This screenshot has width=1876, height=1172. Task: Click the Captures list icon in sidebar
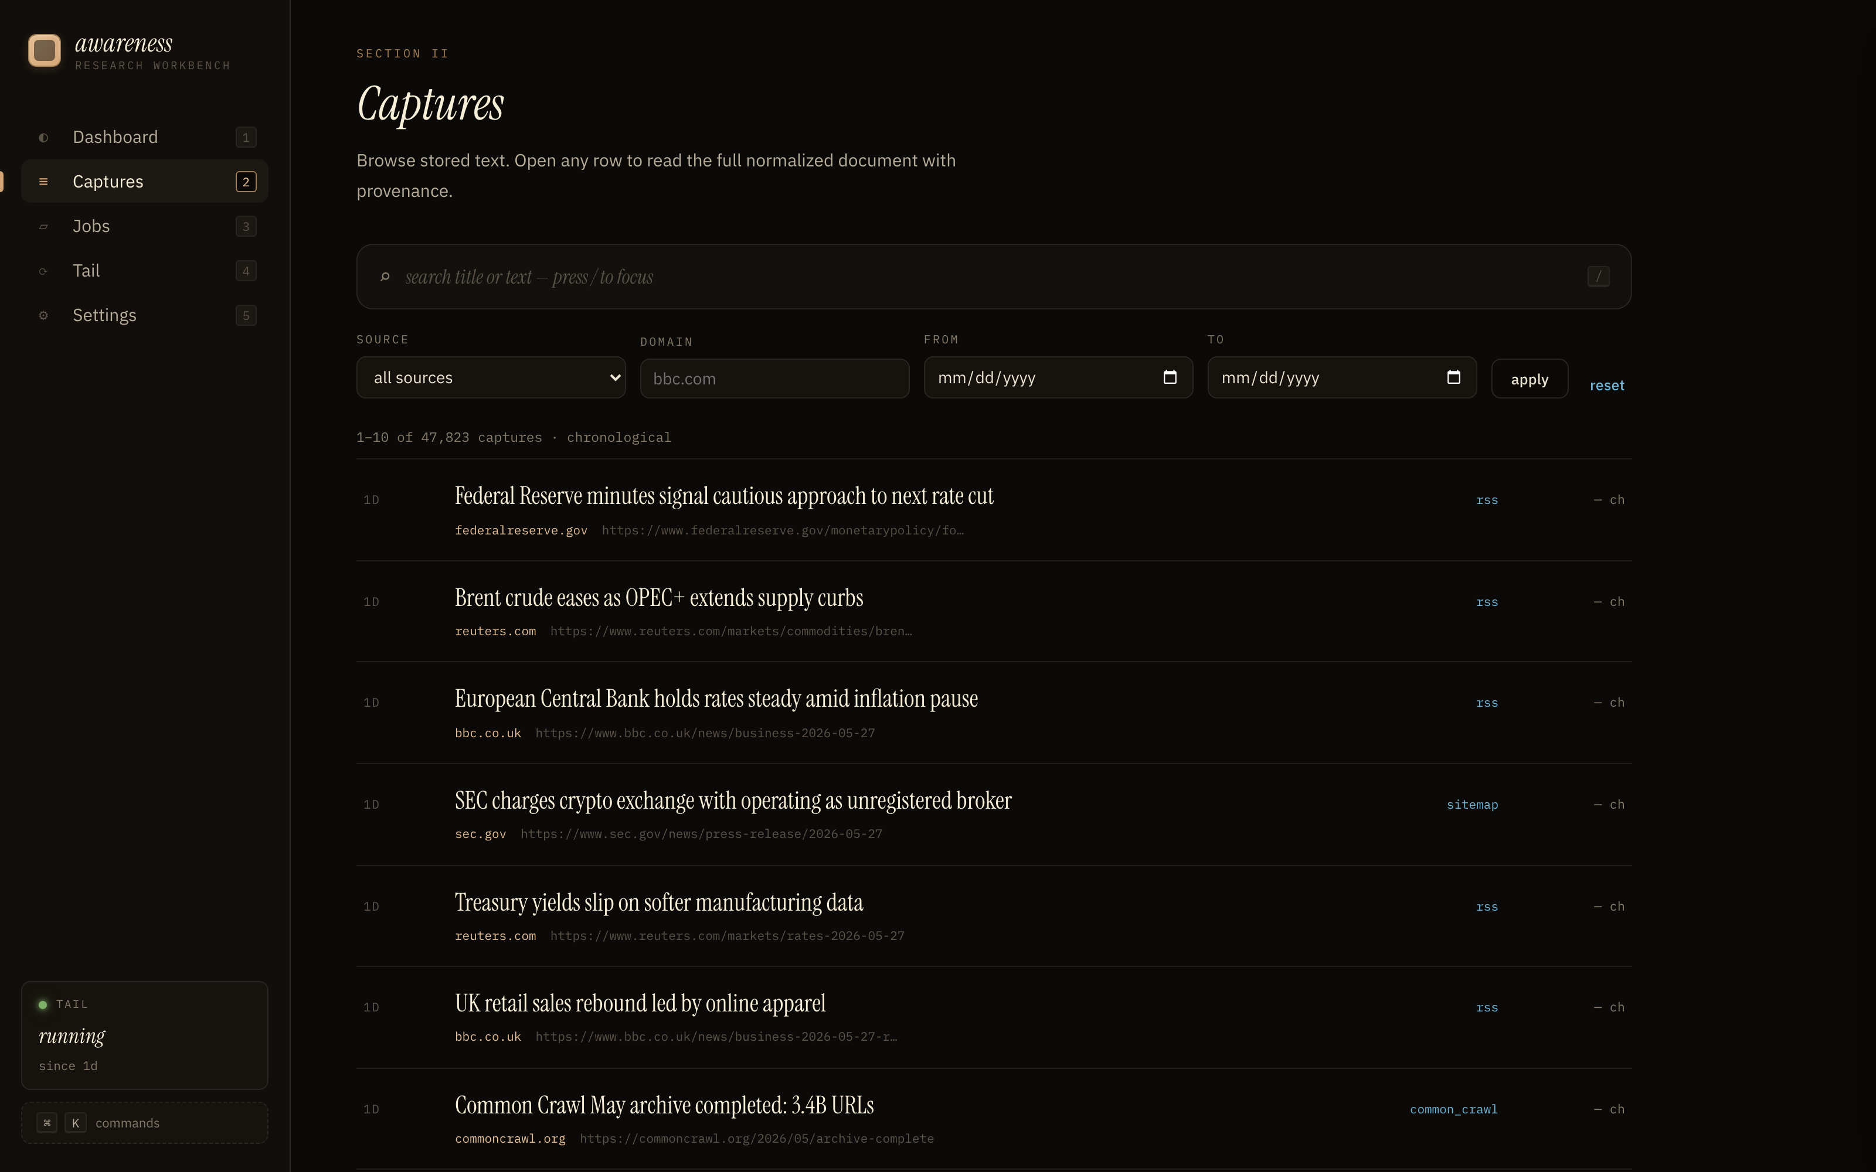[43, 182]
